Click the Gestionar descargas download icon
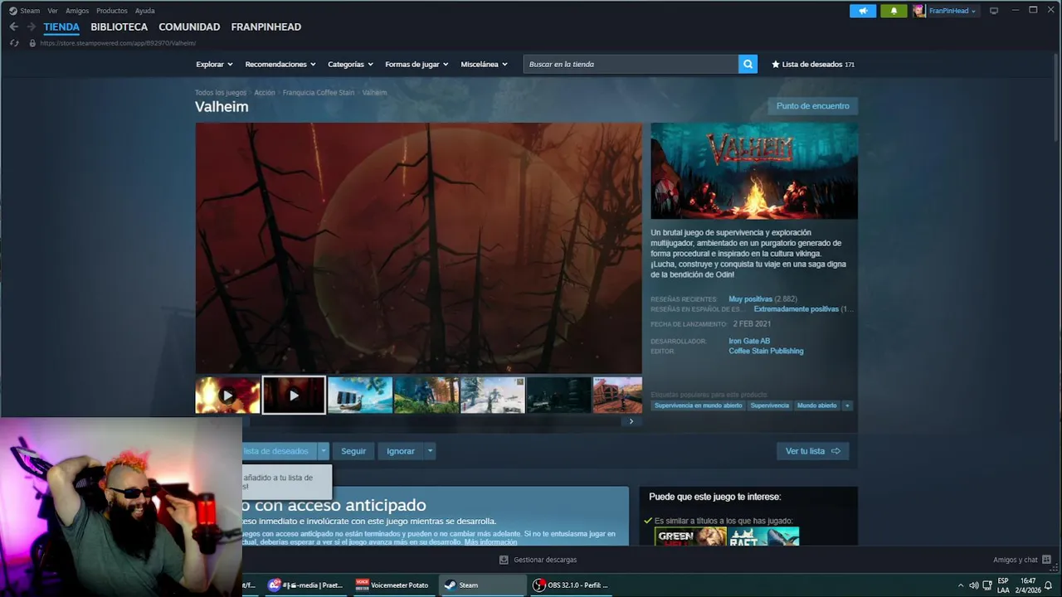 [504, 560]
